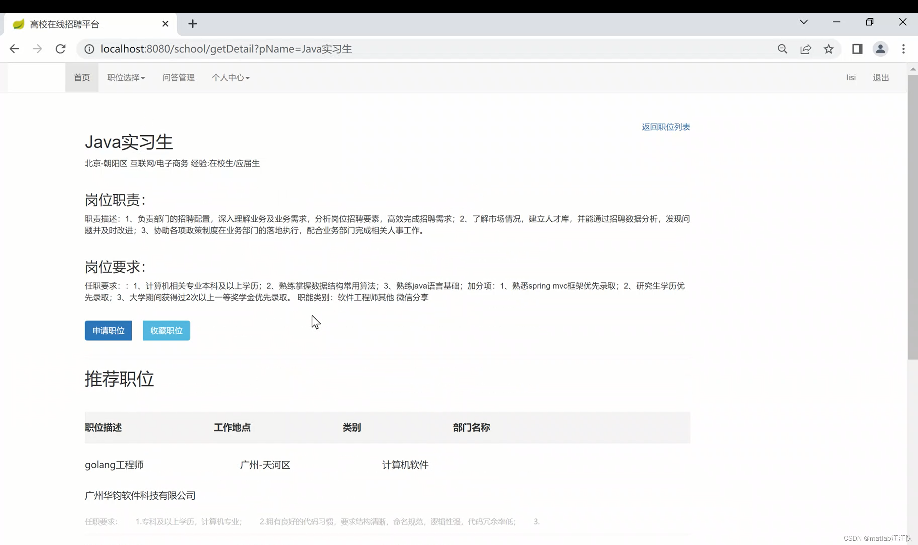View site information icon
Viewport: 918px width, 545px height.
(89, 49)
